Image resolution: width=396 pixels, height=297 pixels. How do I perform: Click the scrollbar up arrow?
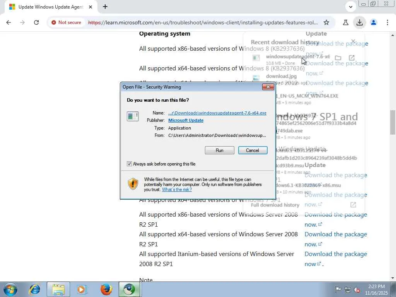[393, 35]
